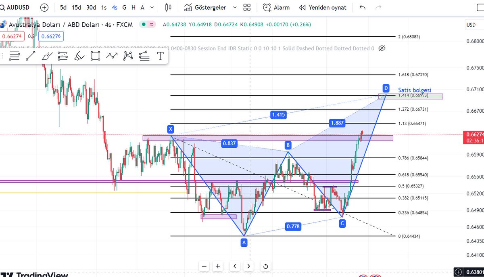Select harmonic pattern point X label
The width and height of the screenshot is (484, 277).
(171, 129)
